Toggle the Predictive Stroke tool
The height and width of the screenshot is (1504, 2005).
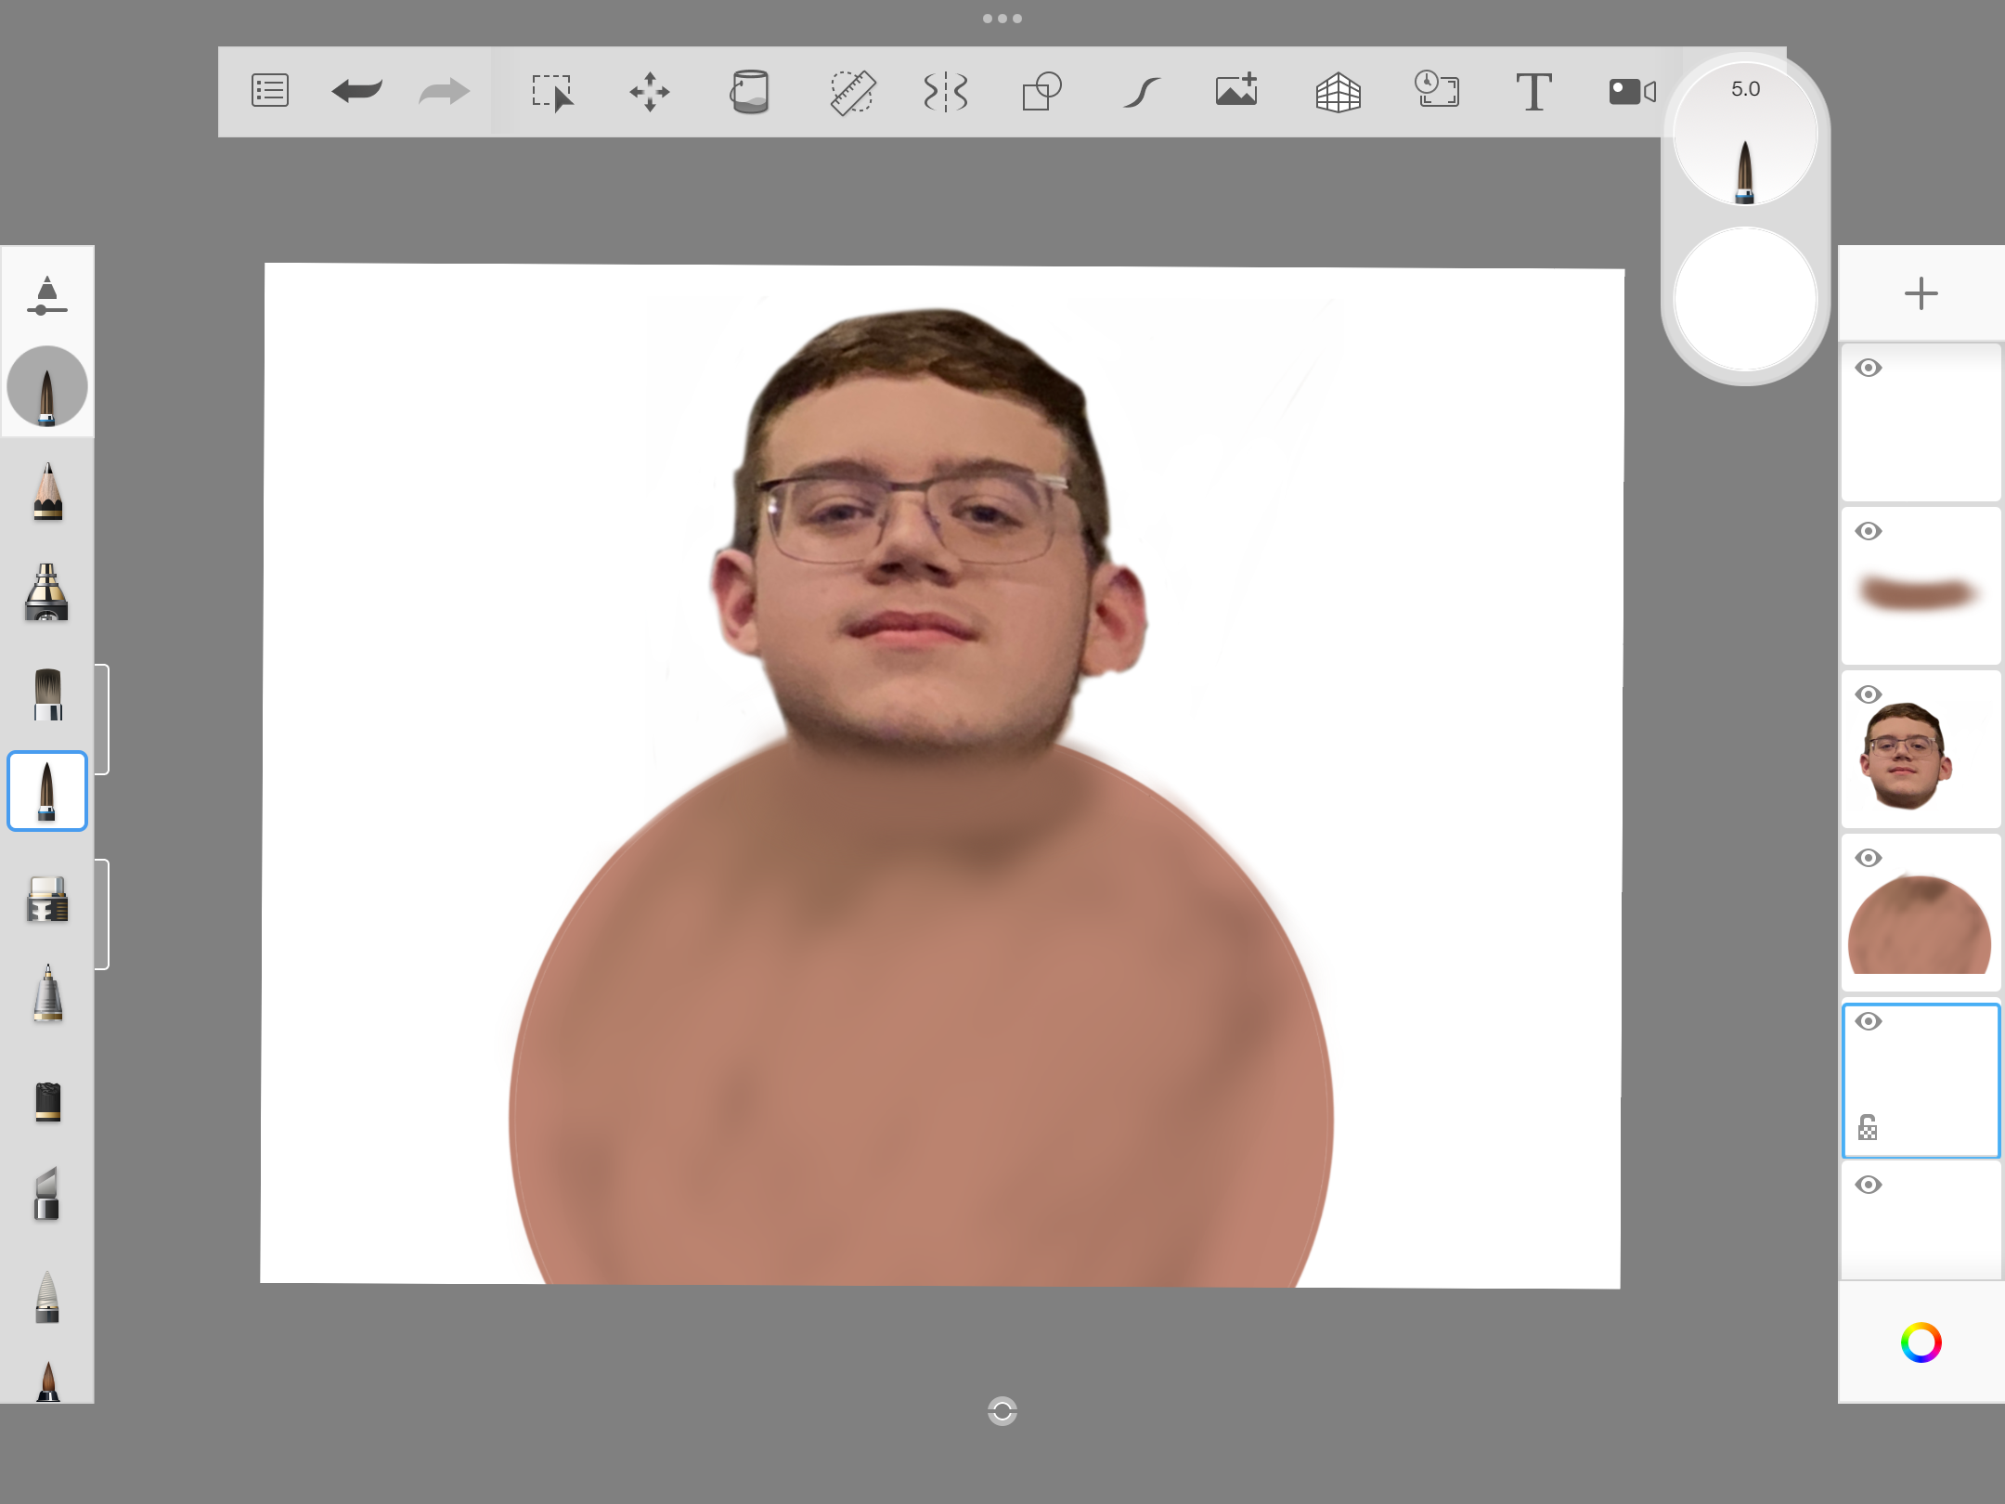coord(1142,92)
